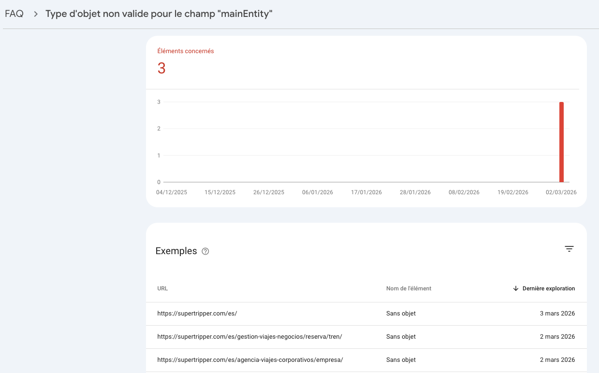Select the red bar in the chart
Viewport: 599px width, 373px height.
561,142
